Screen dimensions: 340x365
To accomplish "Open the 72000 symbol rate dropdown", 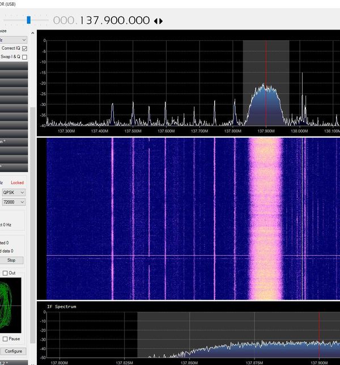I will (14, 202).
